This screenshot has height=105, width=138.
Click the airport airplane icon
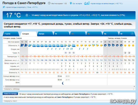[x=4, y=7]
